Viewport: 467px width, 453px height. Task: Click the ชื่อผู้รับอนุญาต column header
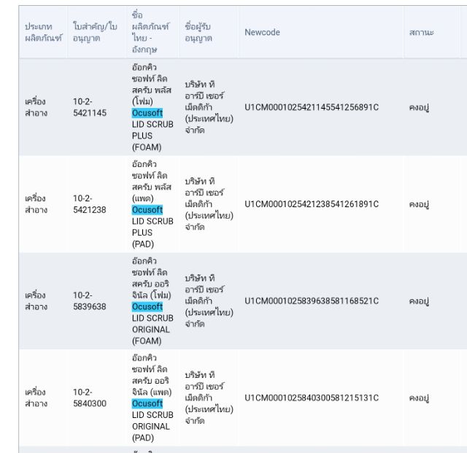[199, 32]
